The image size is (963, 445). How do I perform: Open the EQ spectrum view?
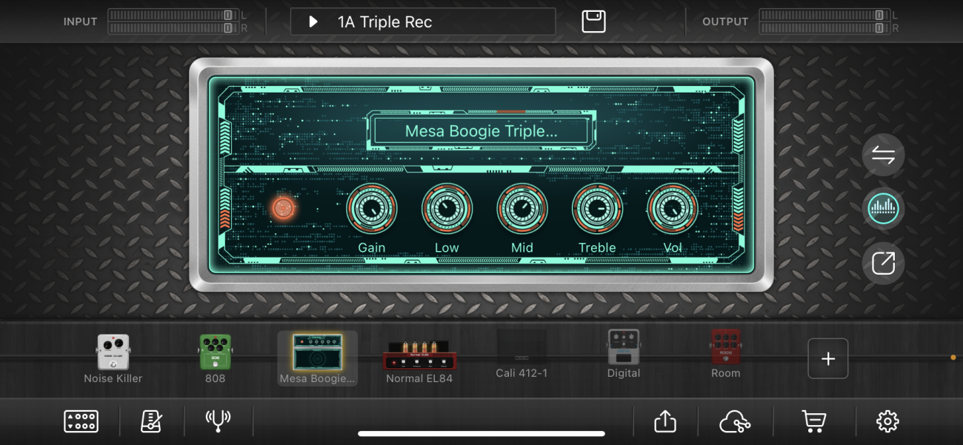883,209
